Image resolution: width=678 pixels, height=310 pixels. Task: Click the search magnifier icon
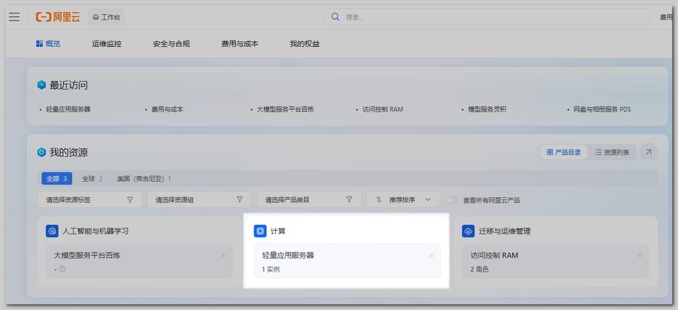tap(335, 17)
